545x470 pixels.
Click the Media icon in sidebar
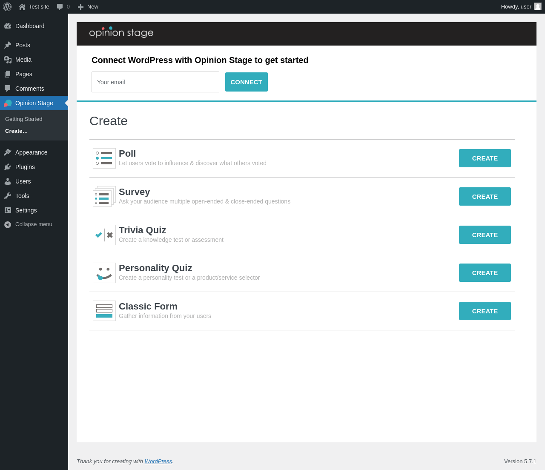[x=8, y=60]
